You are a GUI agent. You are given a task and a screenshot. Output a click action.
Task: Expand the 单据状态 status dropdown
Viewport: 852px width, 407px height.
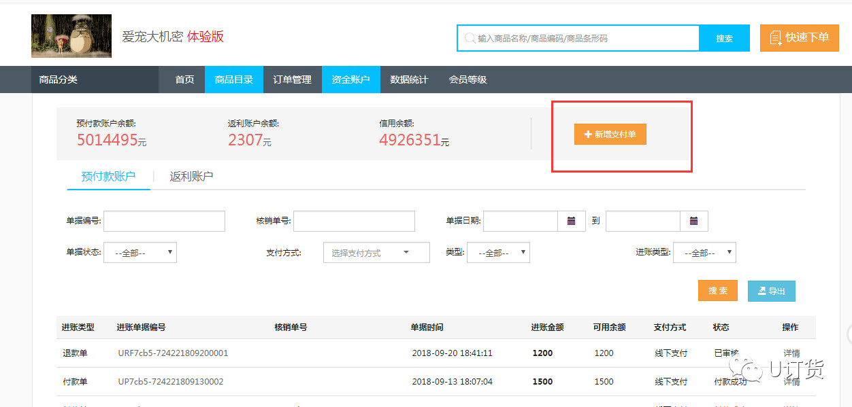pyautogui.click(x=140, y=253)
